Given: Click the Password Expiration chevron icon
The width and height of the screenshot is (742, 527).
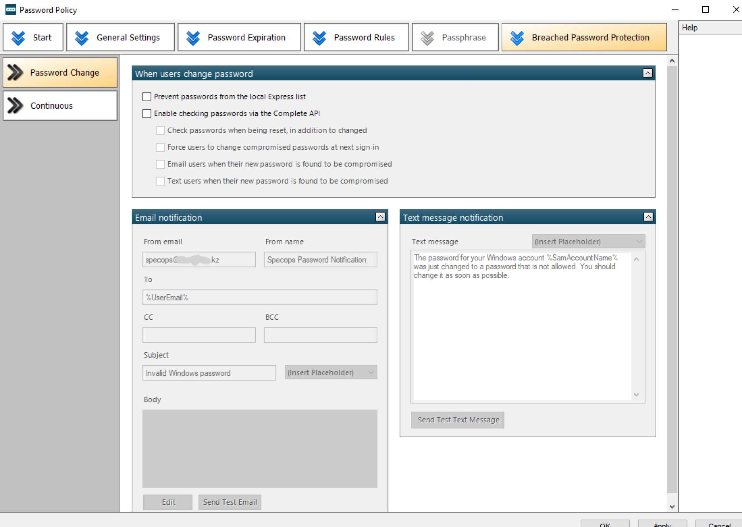Looking at the screenshot, I should tap(193, 37).
